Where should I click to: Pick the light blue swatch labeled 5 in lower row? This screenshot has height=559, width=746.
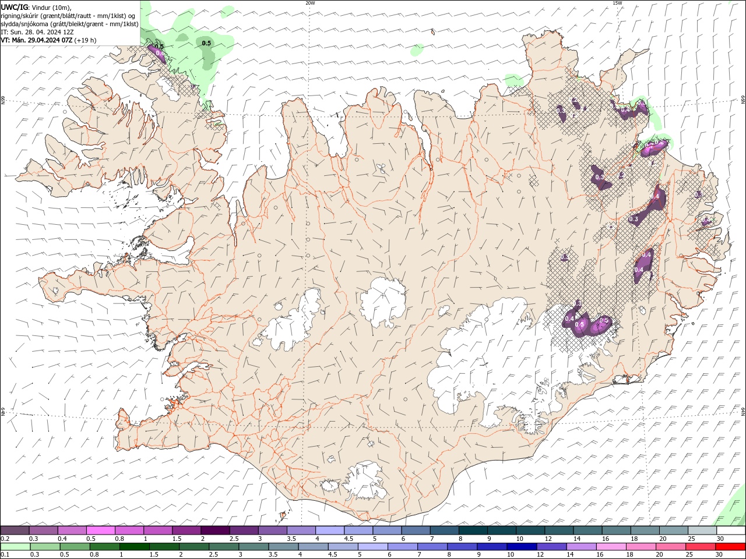tap(372, 547)
